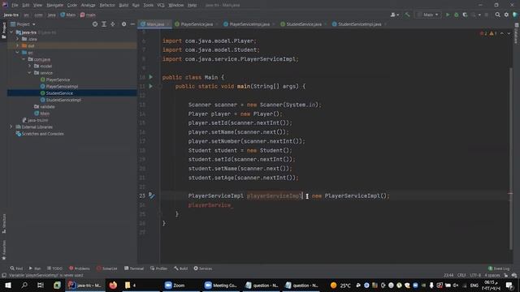Open the File menu

15,5
